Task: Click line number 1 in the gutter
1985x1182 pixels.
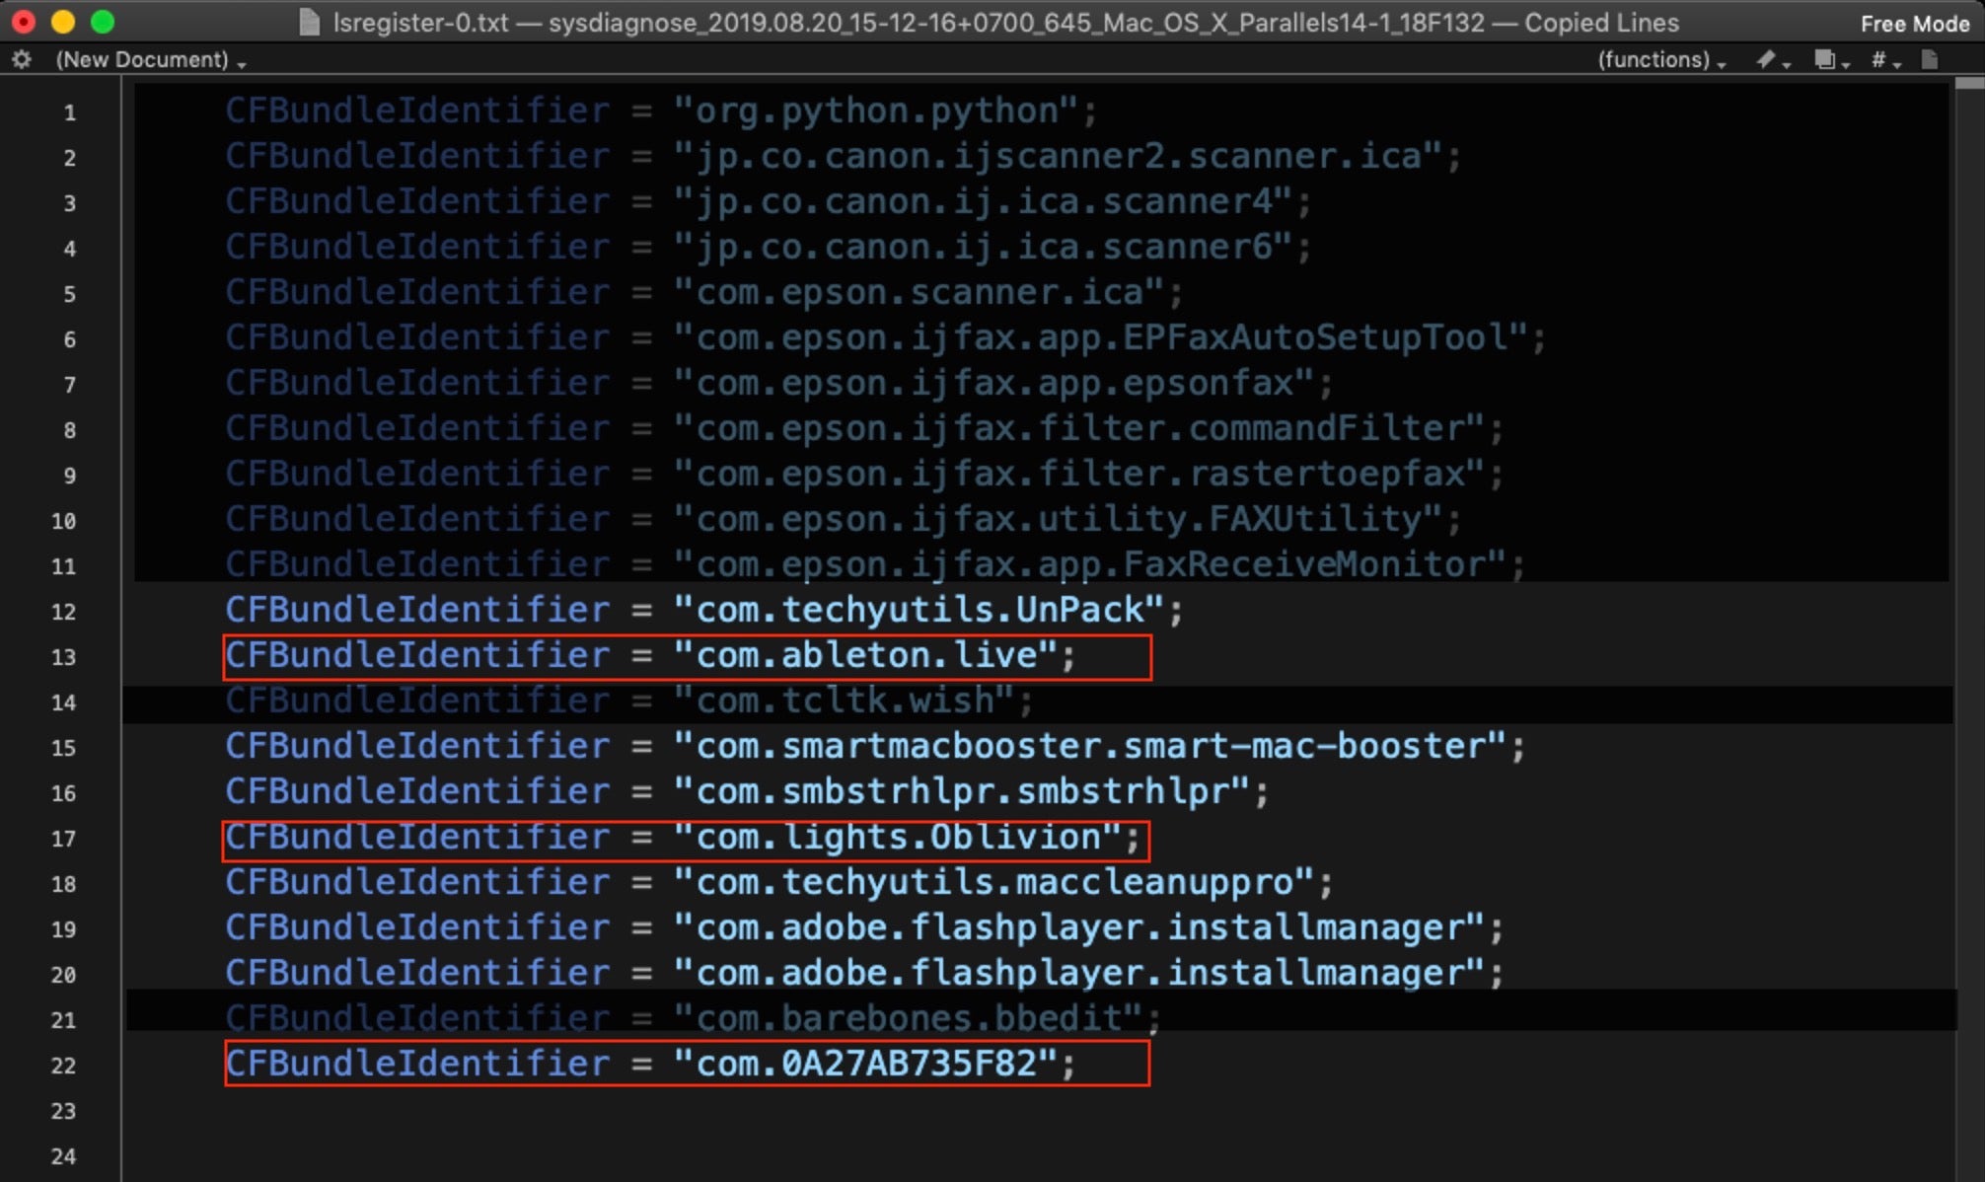Action: [x=69, y=112]
